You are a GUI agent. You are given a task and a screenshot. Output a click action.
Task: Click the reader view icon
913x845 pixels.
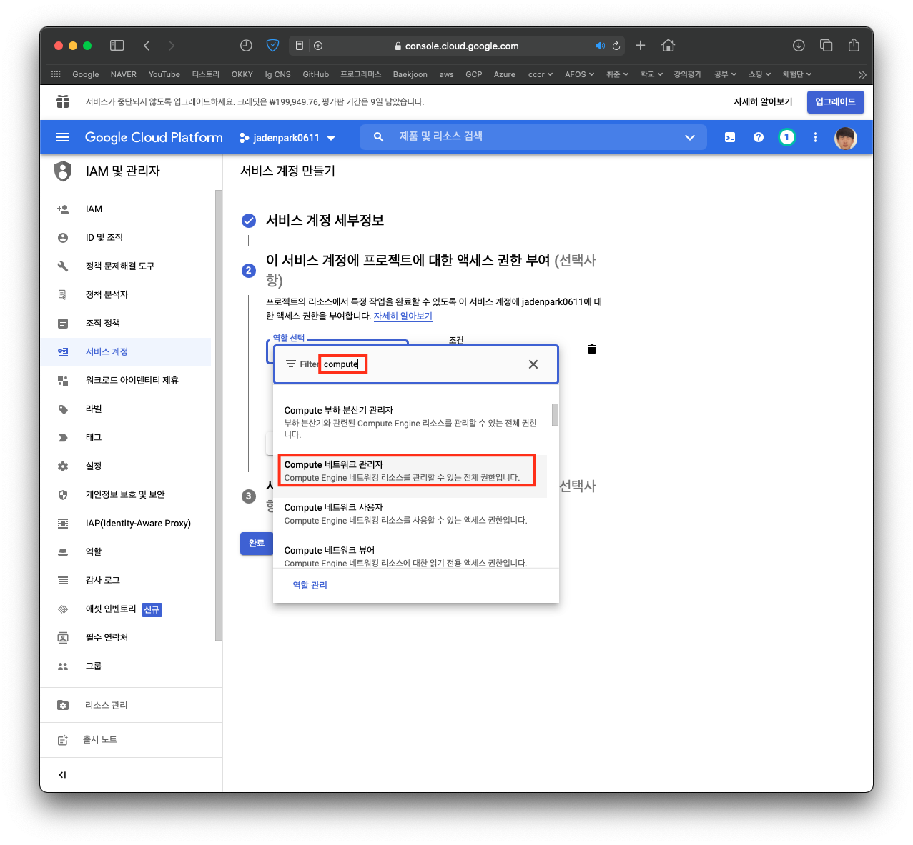tap(300, 46)
